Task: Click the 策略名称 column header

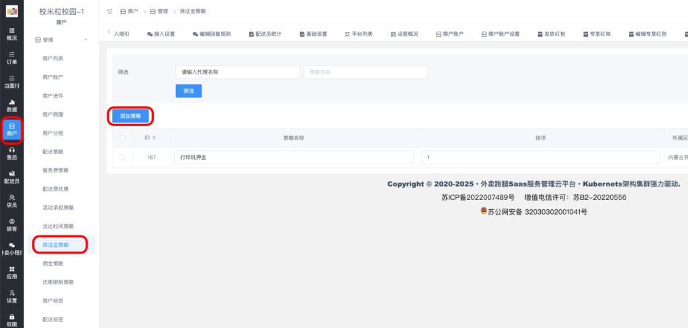Action: [x=294, y=138]
